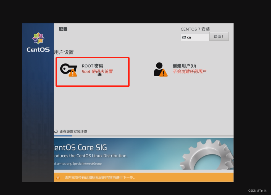Click the CENTOS 7 安装 title
This screenshot has height=195, width=271.
click(195, 29)
